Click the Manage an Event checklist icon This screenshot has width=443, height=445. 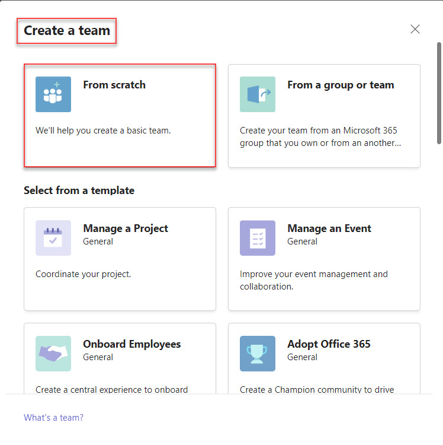[258, 238]
